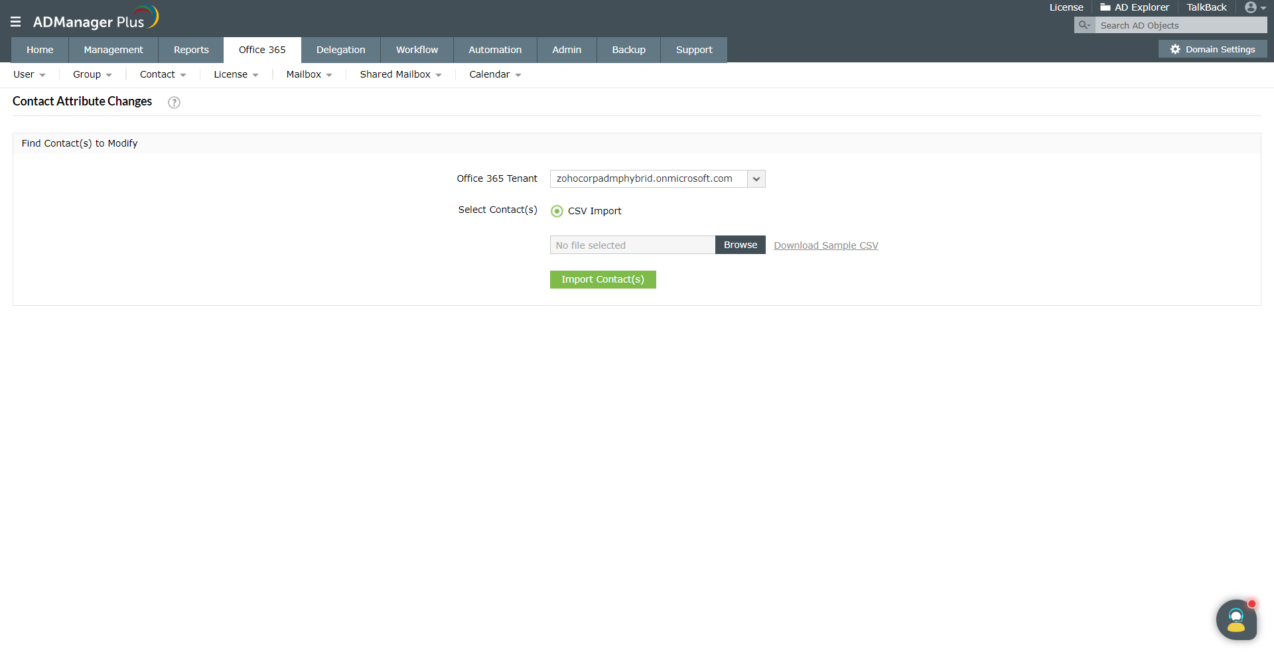
Task: Open the chat assistant bubble
Action: [1236, 620]
